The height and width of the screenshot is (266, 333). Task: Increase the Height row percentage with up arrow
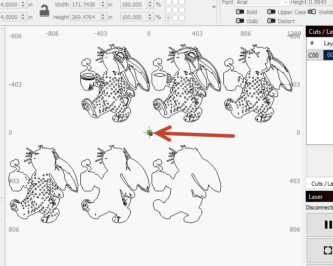coord(150,15)
